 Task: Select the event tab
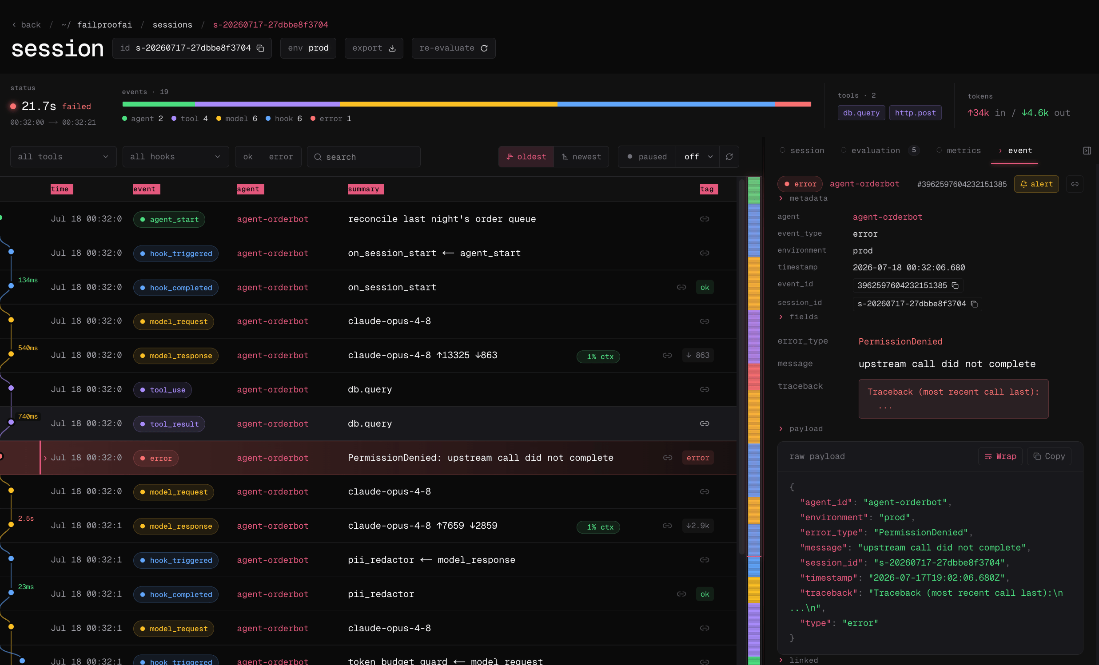[x=1015, y=150]
